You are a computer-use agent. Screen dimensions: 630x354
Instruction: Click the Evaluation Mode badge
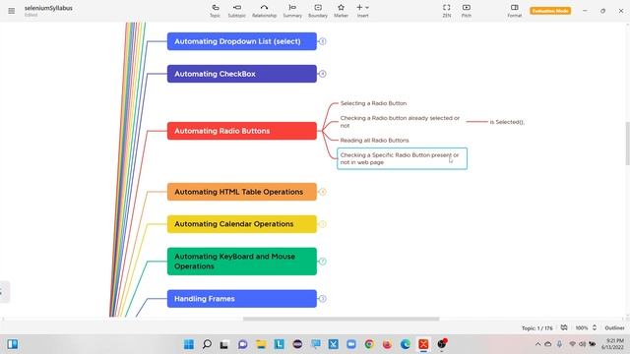[x=550, y=11]
